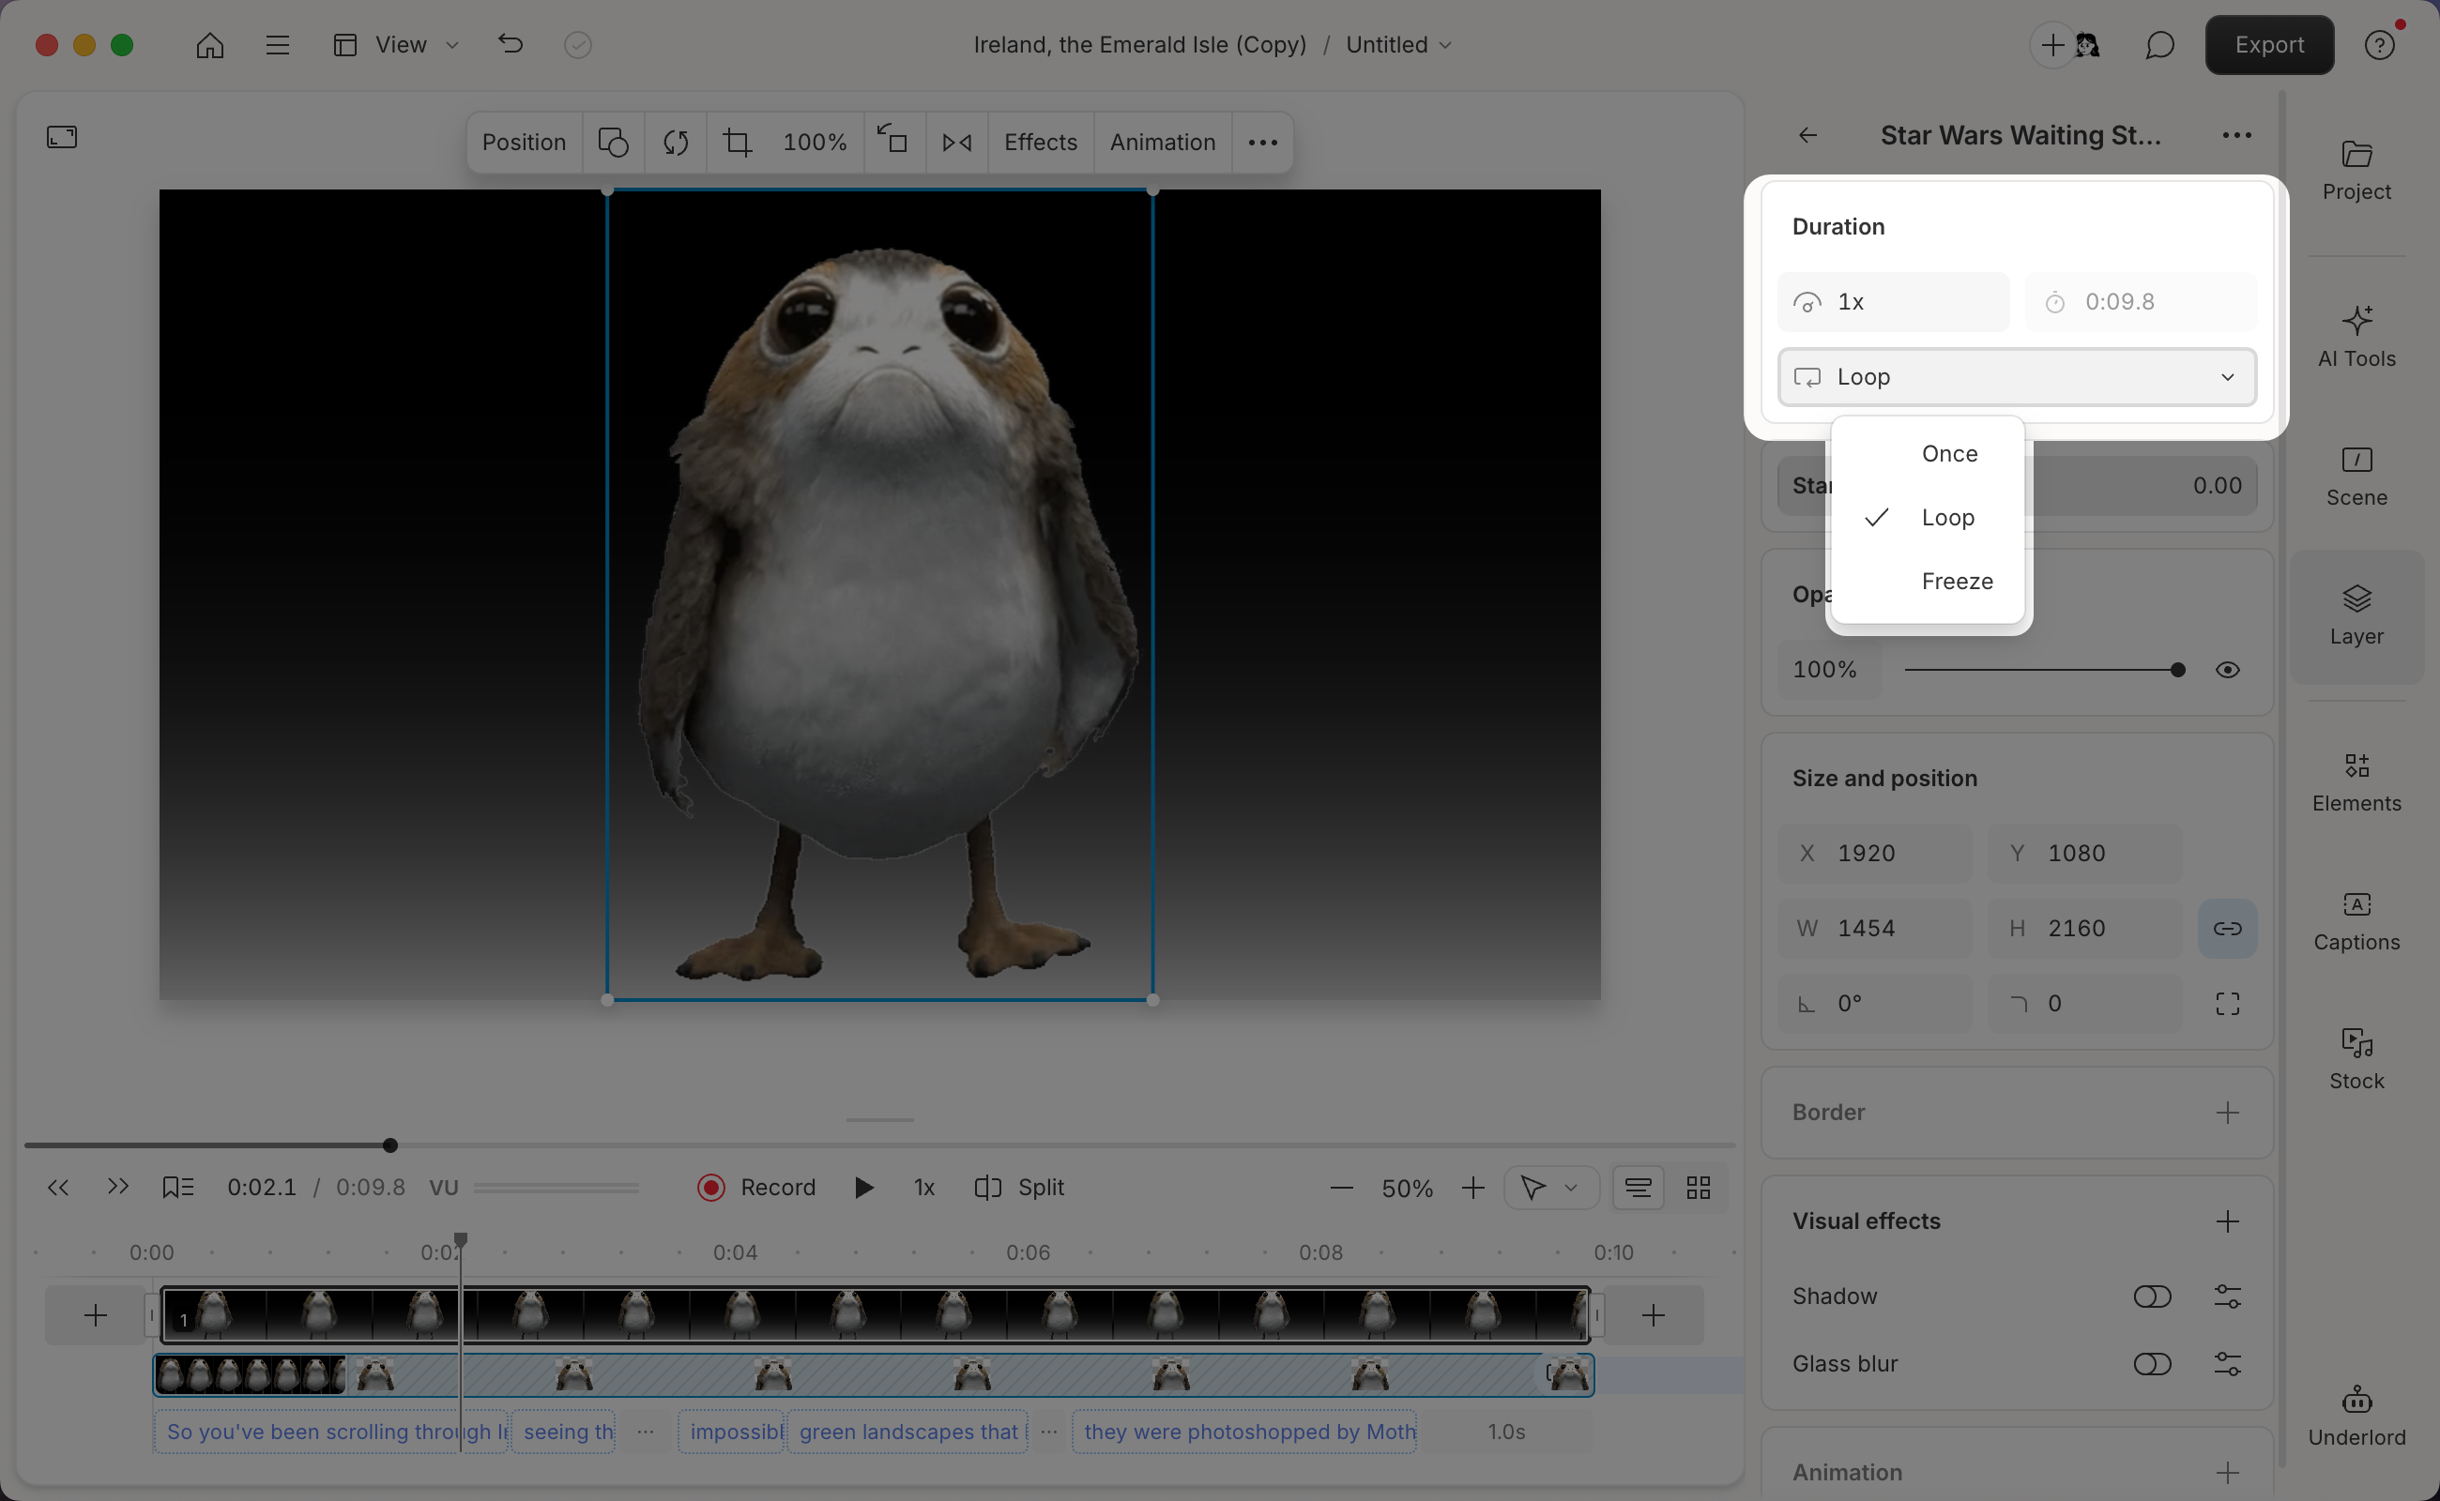Start recording with the Record button

(756, 1188)
